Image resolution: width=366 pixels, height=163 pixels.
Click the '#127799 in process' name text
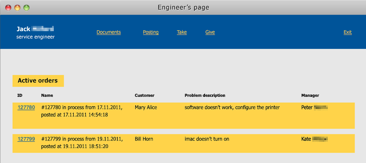82,143
